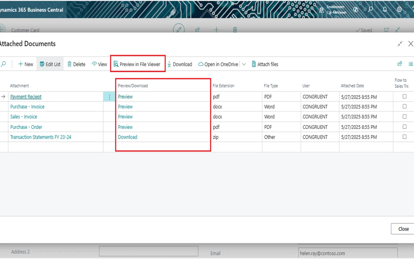Open the Purchase - Order attachment
Viewport: 414px width, 259px height.
[x=26, y=127]
